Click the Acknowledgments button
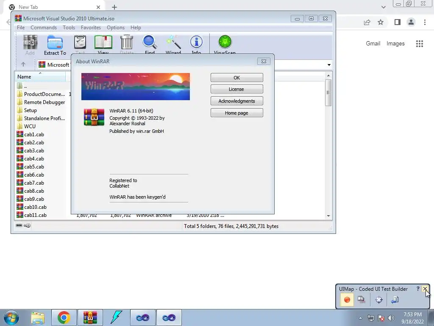Screen dimensions: 434x326 tap(236, 101)
